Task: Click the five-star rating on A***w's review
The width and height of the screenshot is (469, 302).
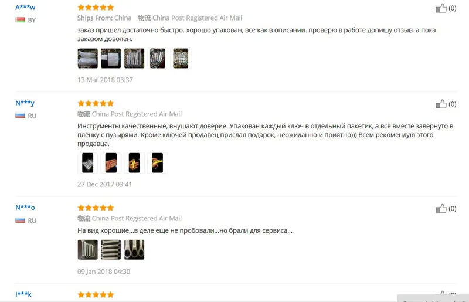Action: [96, 7]
